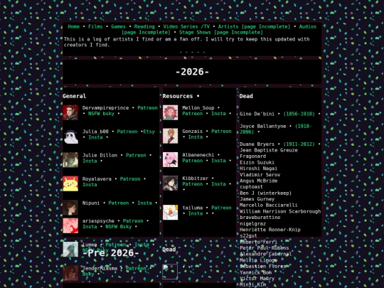Select the name Hiroshi Nagai
The width and height of the screenshot is (384, 288).
point(258,169)
